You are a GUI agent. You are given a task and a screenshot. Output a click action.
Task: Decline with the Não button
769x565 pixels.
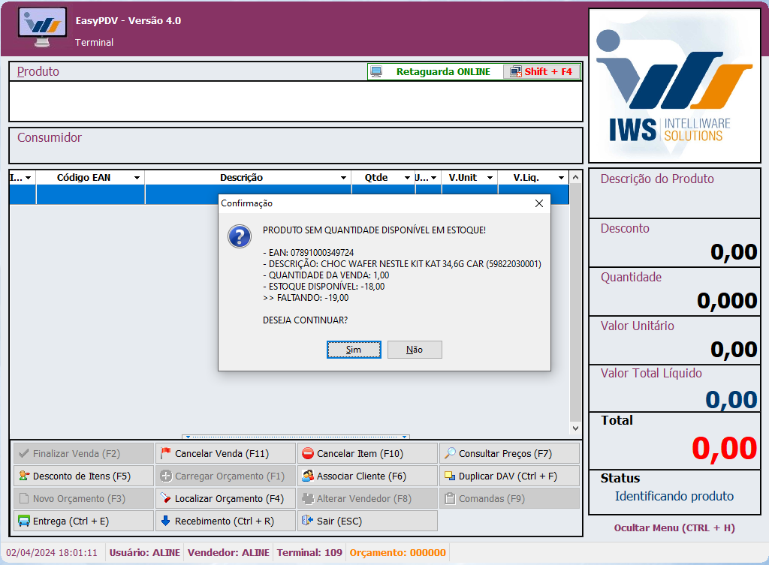click(x=415, y=350)
